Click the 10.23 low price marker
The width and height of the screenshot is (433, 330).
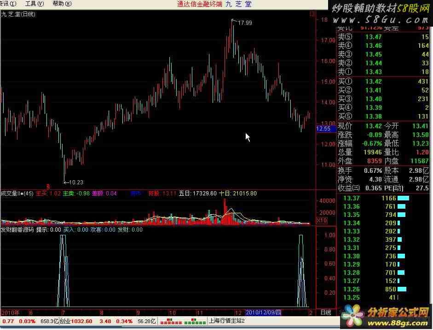point(76,182)
